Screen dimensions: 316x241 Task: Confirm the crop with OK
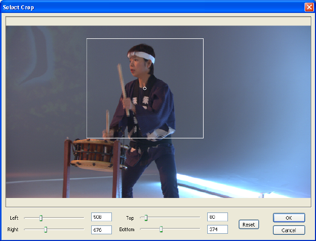click(x=289, y=218)
